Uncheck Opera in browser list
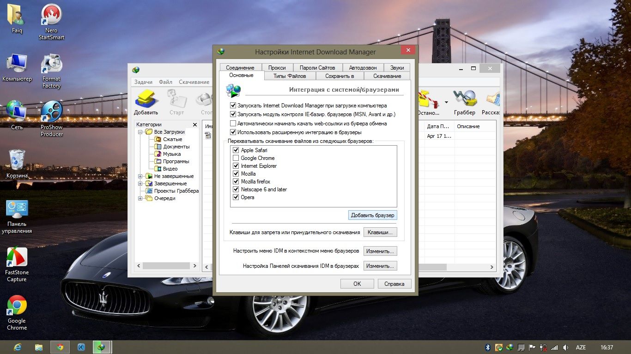631x354 pixels. [x=236, y=197]
